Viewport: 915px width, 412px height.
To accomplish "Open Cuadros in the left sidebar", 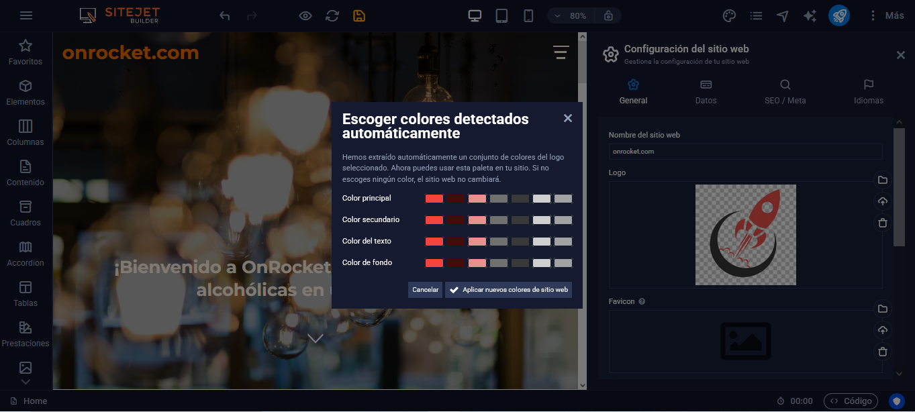I will click(26, 213).
